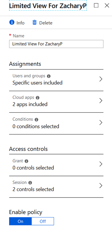Click info tooltip icon beside Grant
The height and width of the screenshot is (233, 112).
27,161
